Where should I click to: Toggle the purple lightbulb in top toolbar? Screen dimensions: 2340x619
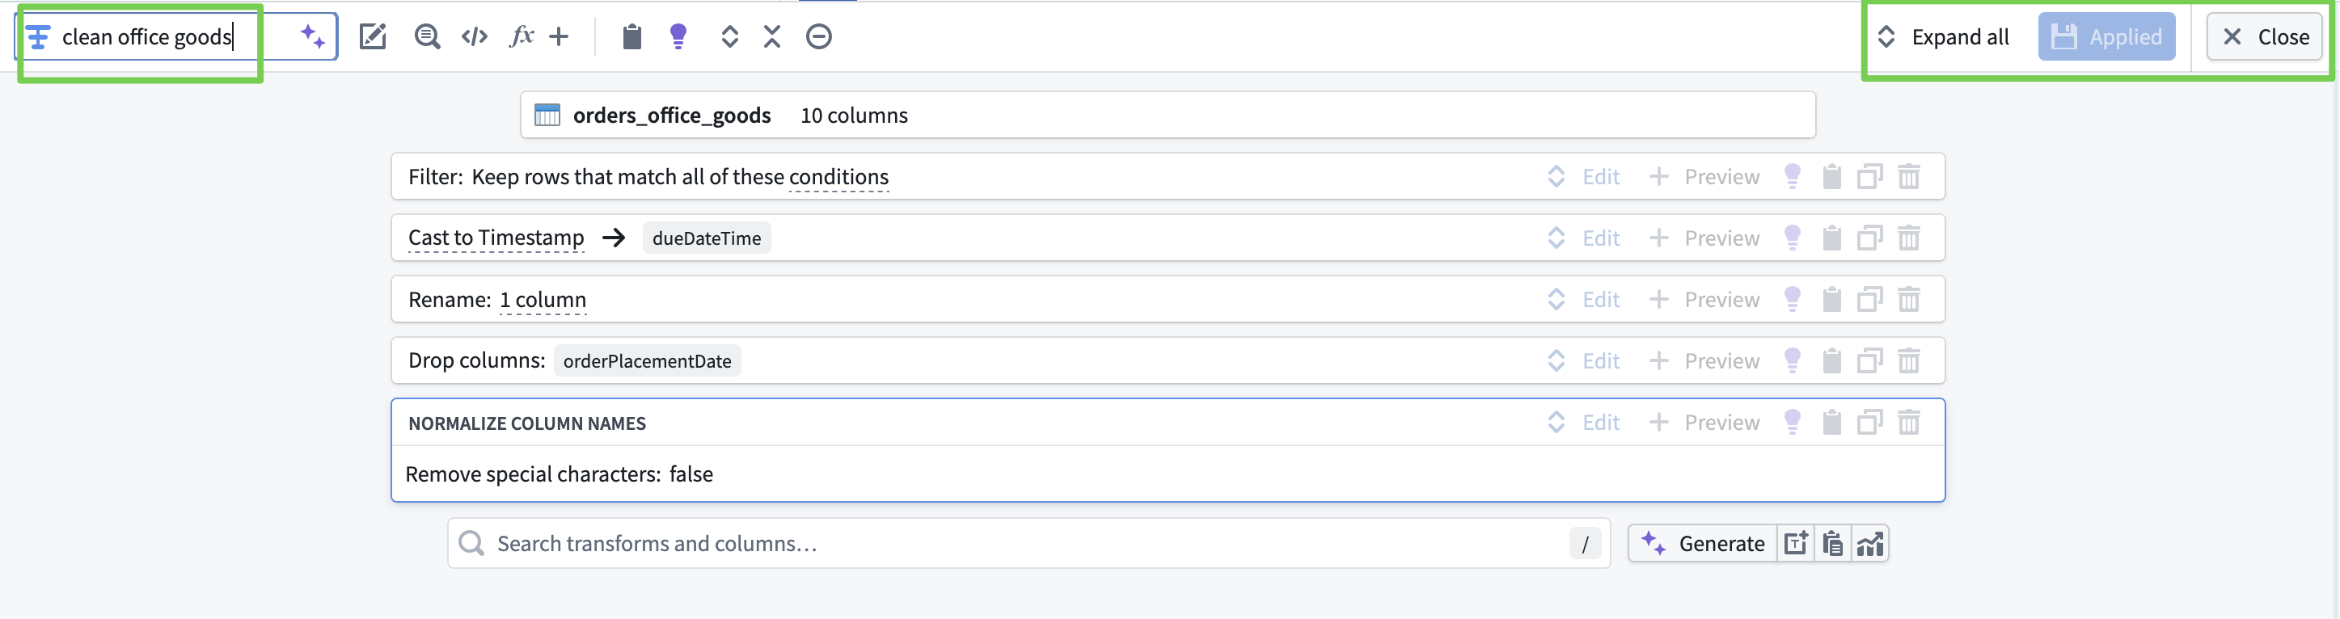point(678,36)
